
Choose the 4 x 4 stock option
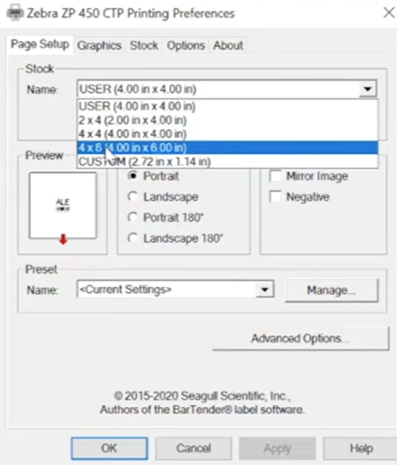227,134
